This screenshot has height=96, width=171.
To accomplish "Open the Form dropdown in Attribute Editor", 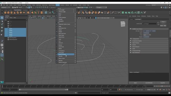I will 147,35.
